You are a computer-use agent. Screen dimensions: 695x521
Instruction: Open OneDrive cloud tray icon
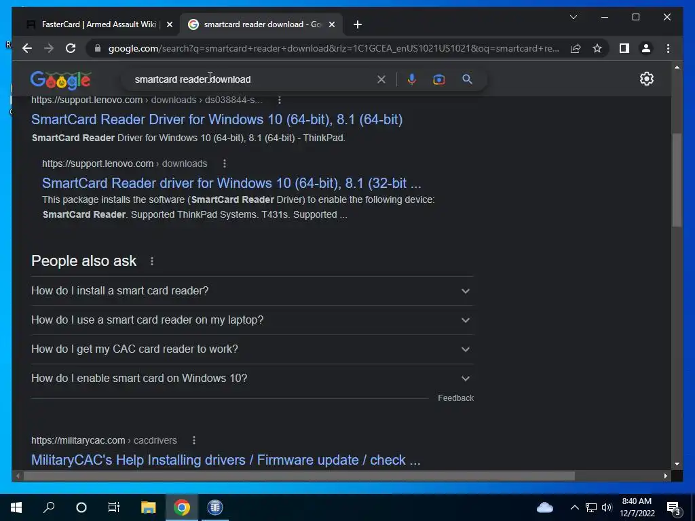[x=545, y=507]
